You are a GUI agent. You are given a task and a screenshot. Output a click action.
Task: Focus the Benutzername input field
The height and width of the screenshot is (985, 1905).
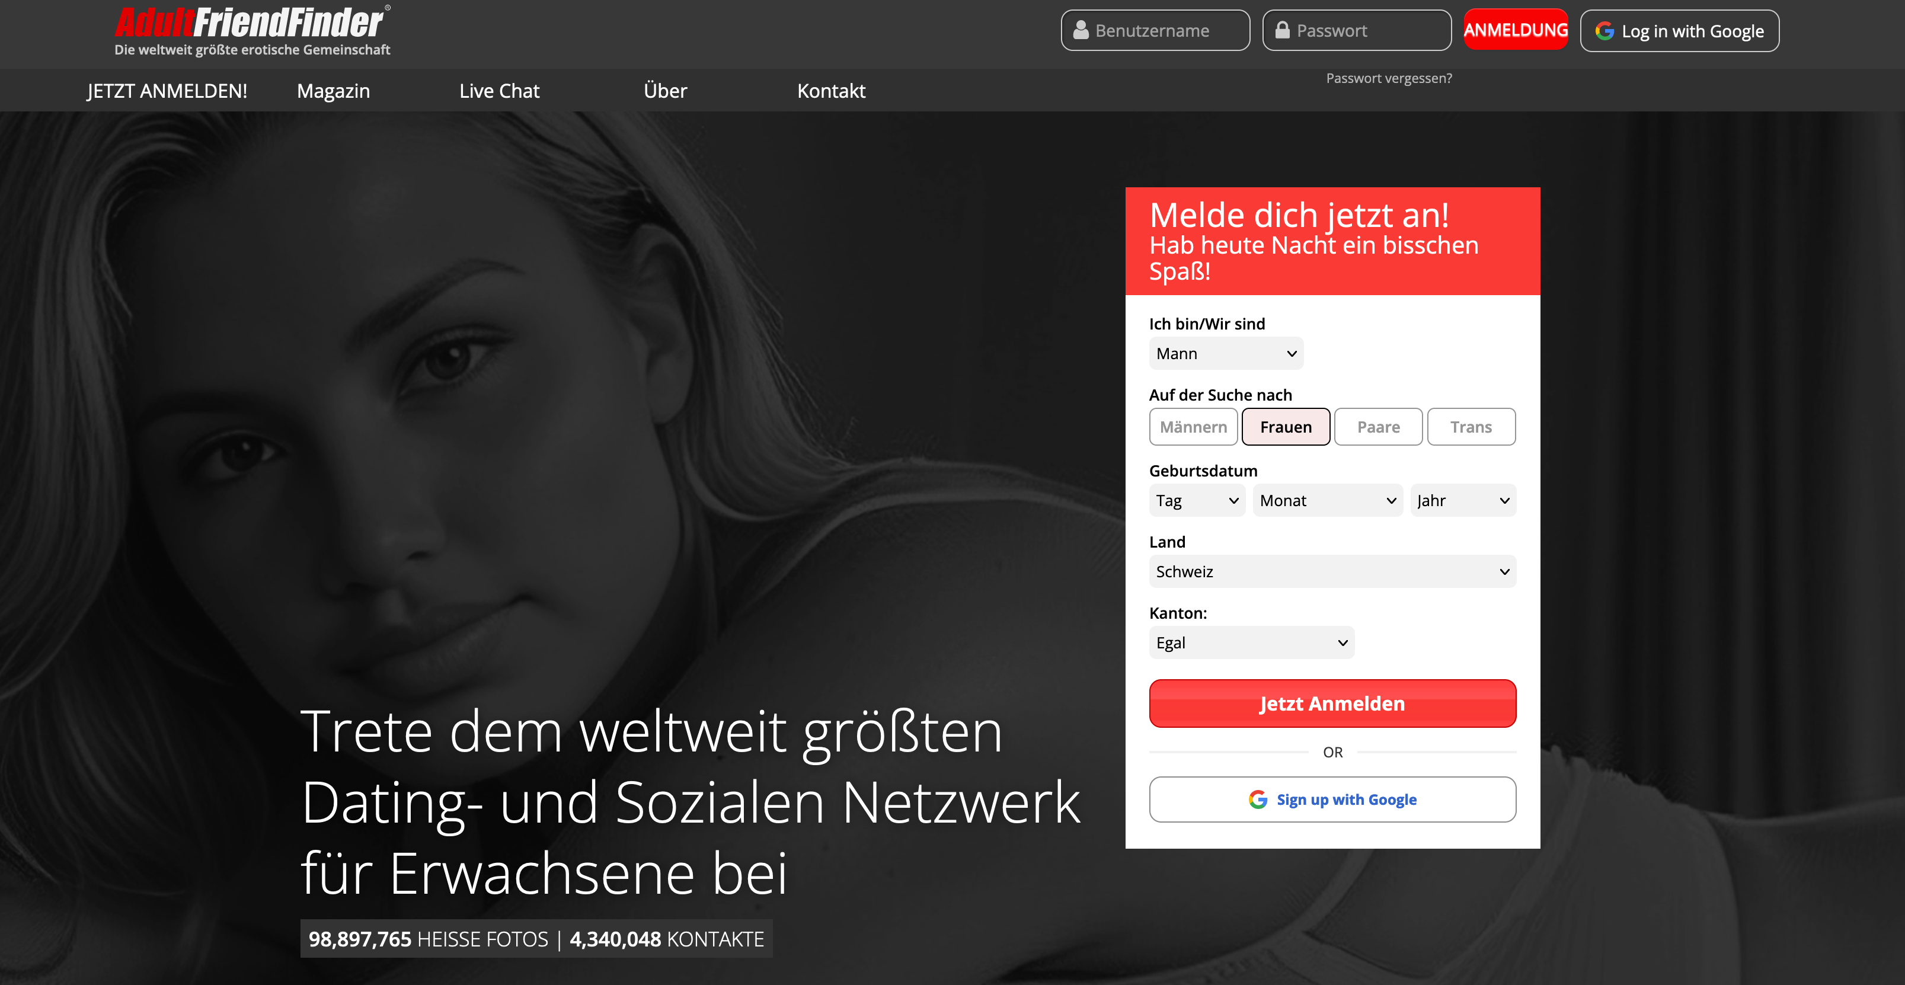click(1155, 30)
